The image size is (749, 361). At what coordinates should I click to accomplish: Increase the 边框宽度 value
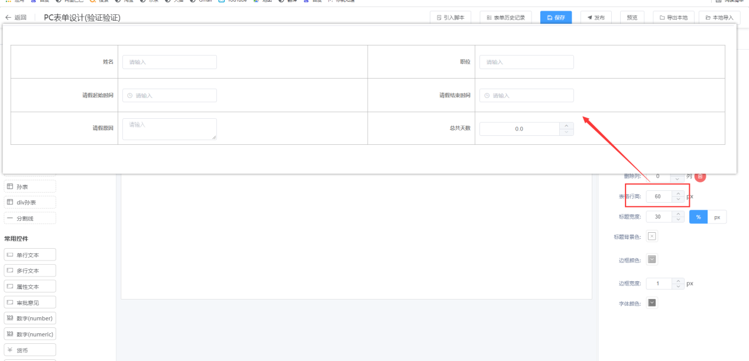(678, 280)
